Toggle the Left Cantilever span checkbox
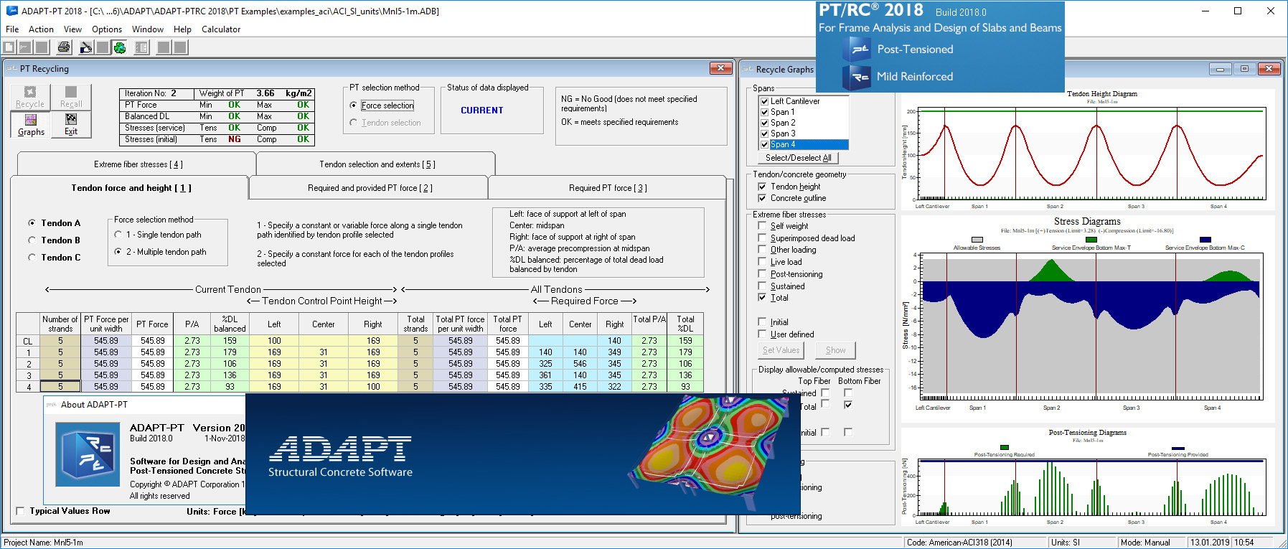Screen dimensions: 1288x549 click(764, 101)
